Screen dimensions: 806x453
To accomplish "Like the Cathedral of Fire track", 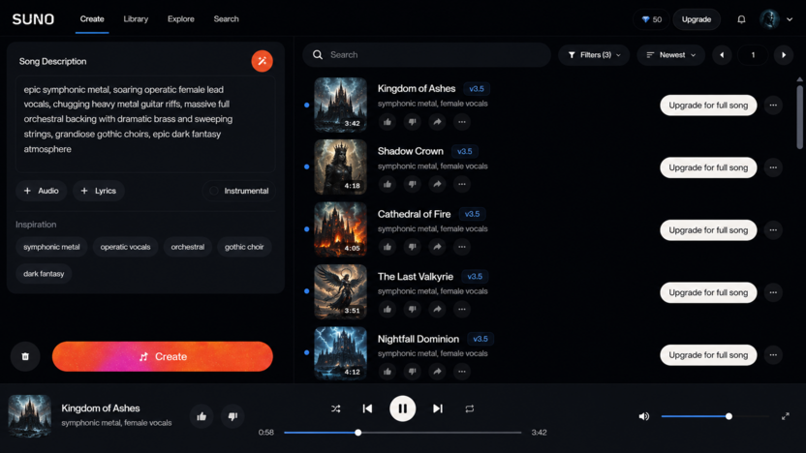I will 387,247.
